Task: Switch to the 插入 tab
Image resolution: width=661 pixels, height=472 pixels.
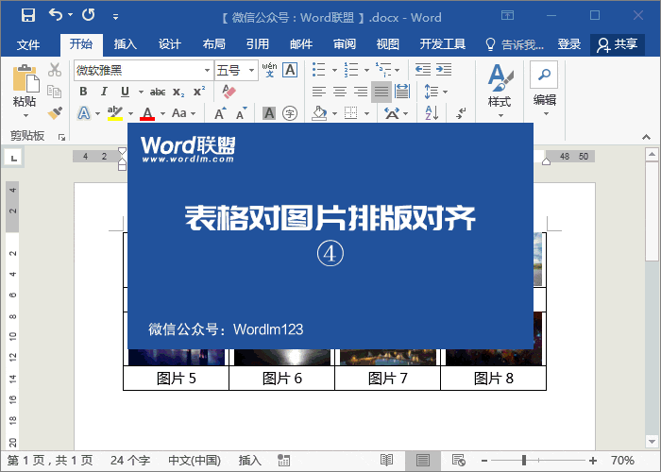Action: click(x=126, y=44)
